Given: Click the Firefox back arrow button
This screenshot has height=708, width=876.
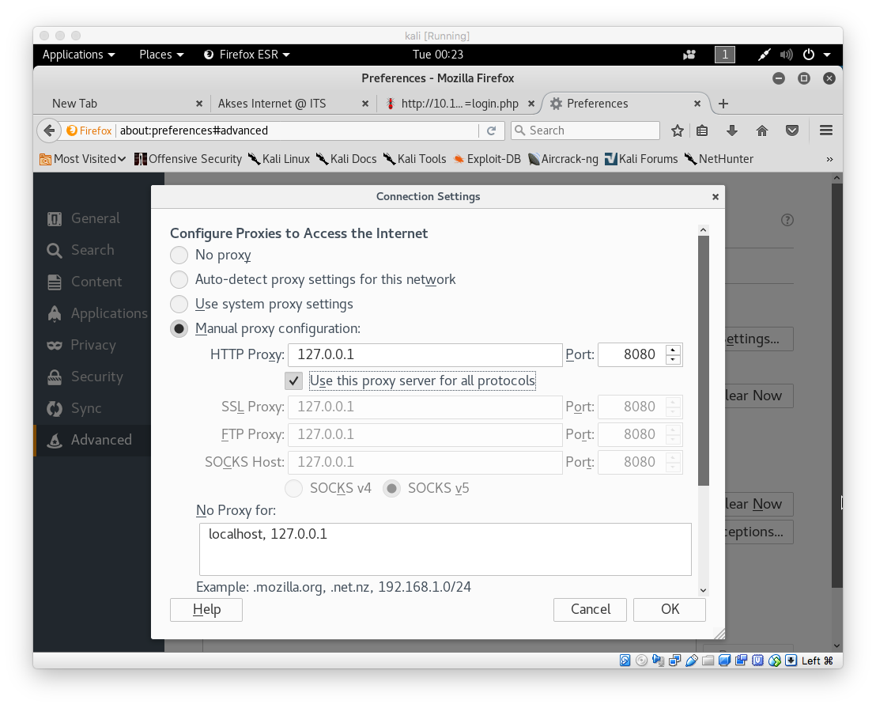Looking at the screenshot, I should click(49, 131).
